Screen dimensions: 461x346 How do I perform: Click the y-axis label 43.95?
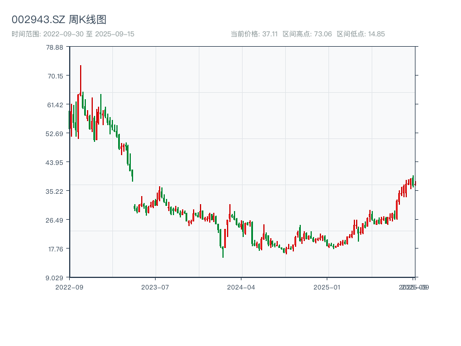click(x=54, y=163)
